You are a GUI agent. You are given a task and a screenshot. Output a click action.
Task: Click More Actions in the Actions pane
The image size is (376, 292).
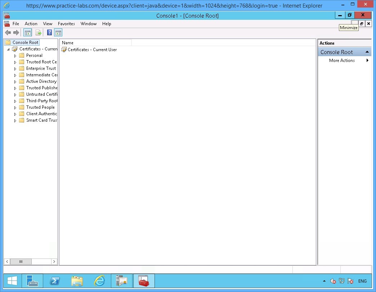(x=341, y=60)
